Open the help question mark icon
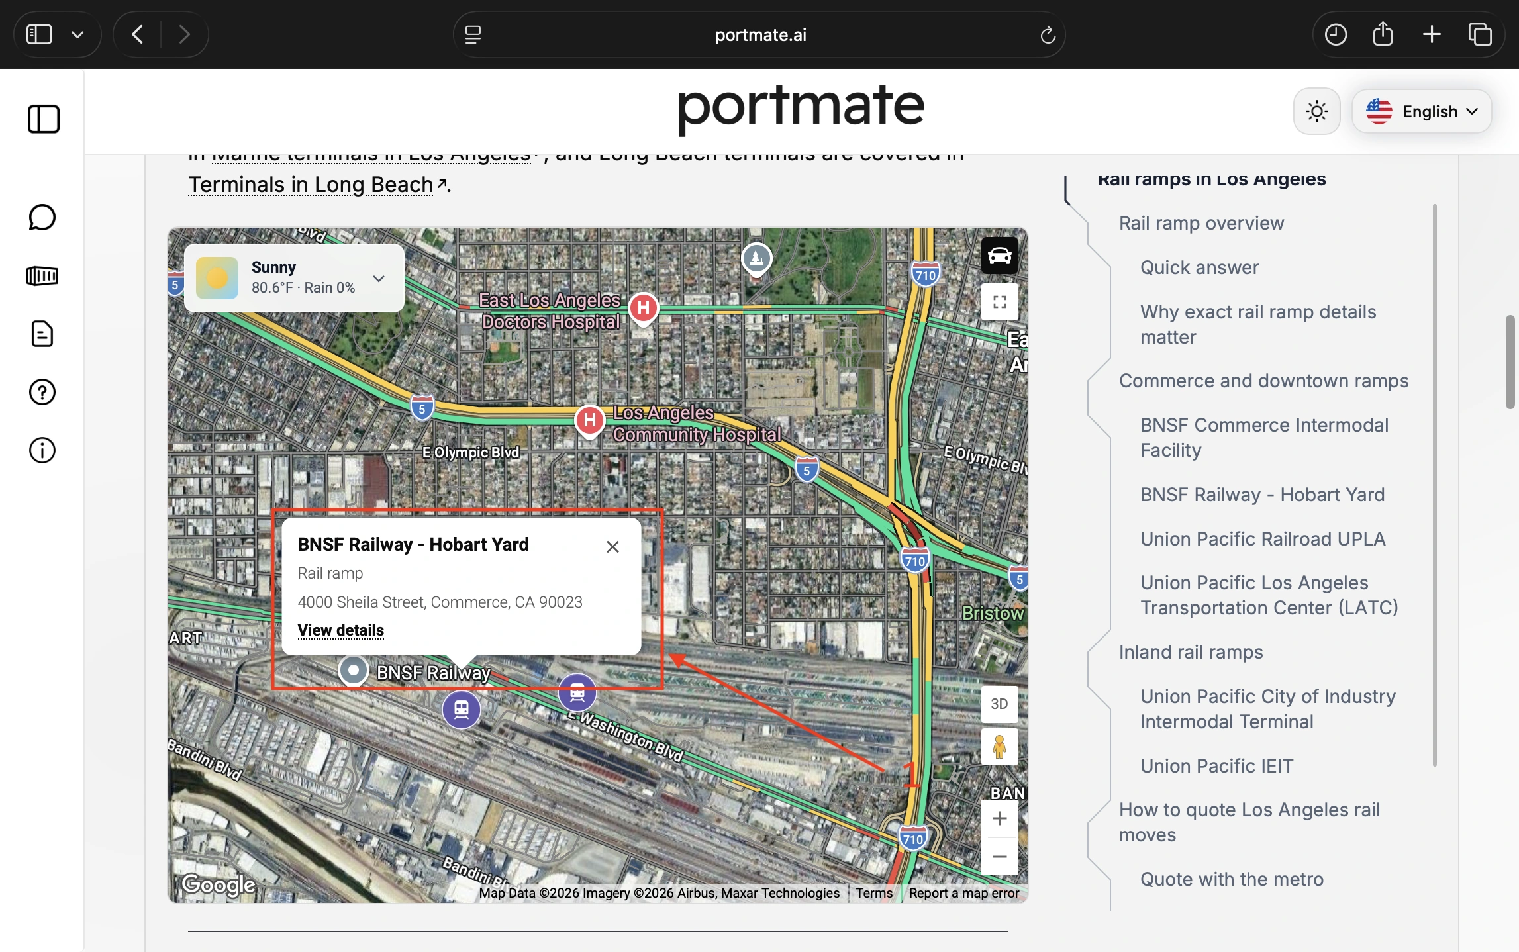Image resolution: width=1519 pixels, height=952 pixels. (x=42, y=392)
